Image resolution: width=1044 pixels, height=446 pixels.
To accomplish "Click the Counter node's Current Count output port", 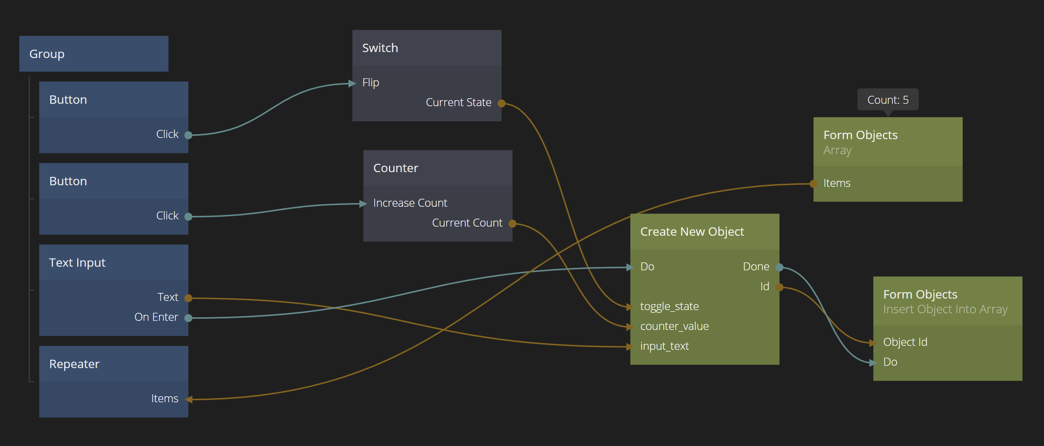I will [x=512, y=224].
